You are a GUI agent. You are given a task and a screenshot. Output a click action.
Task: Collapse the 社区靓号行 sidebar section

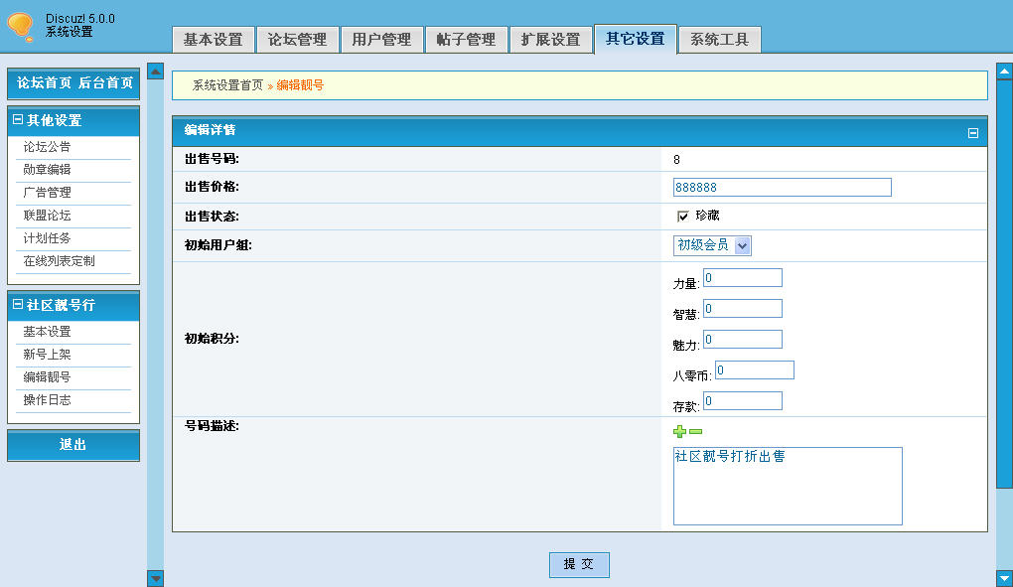point(18,304)
